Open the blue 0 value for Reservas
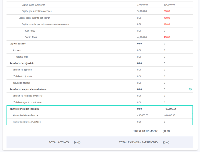 (164, 50)
